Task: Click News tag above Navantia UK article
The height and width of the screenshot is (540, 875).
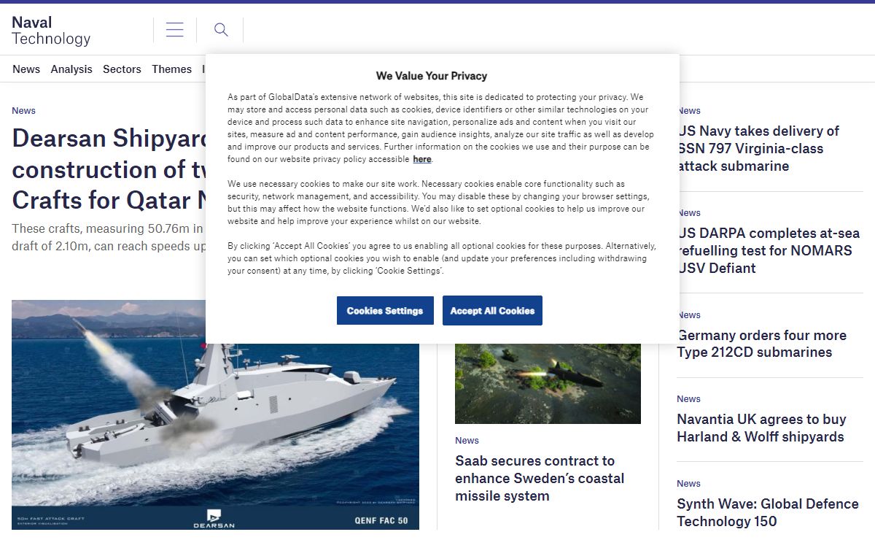Action: click(688, 399)
